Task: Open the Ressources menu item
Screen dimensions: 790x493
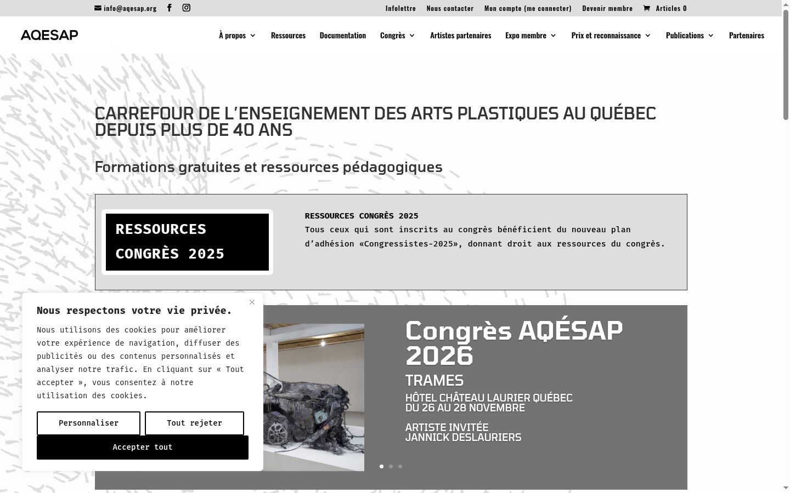Action: click(288, 35)
